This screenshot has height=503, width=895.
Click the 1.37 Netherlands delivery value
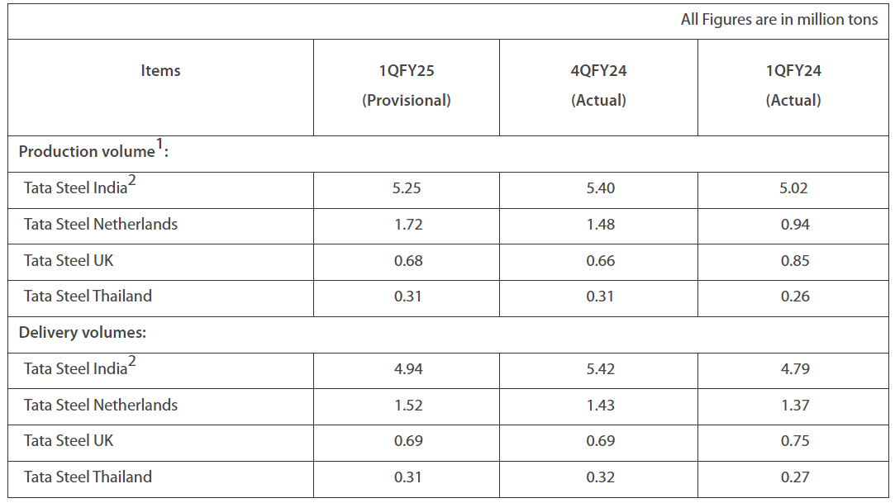click(x=795, y=406)
